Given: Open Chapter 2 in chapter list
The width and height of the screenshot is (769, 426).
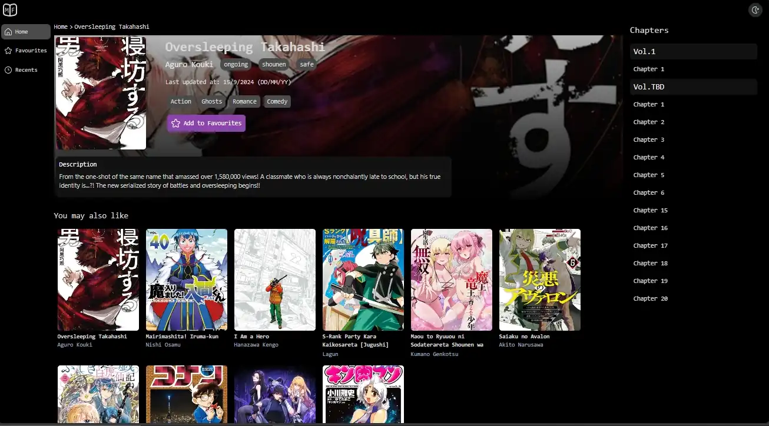Looking at the screenshot, I should click(649, 122).
